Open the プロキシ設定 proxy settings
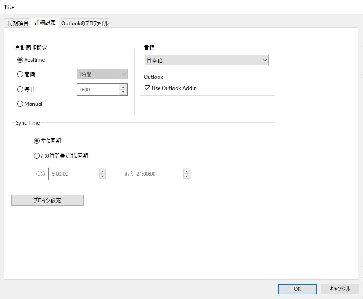Viewport: 363px width, 299px height. coord(47,200)
